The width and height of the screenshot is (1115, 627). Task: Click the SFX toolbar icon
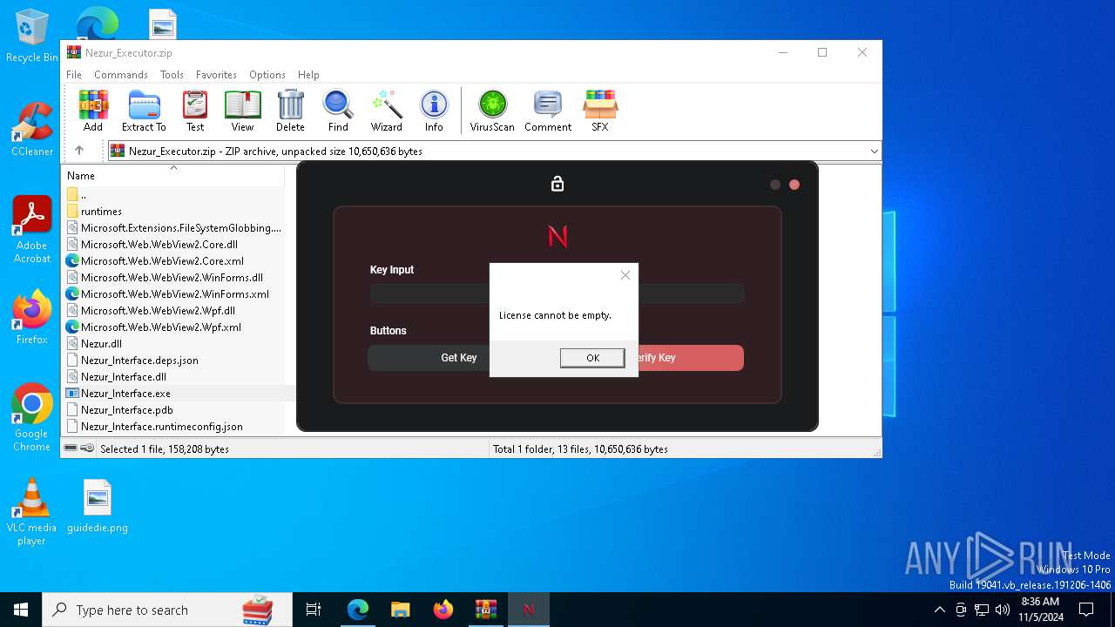click(600, 111)
